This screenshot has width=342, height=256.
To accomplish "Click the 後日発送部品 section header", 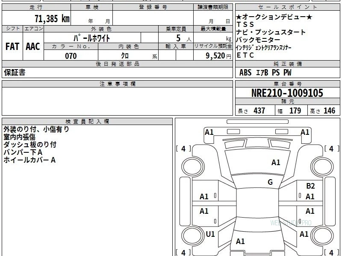I will (117, 64).
